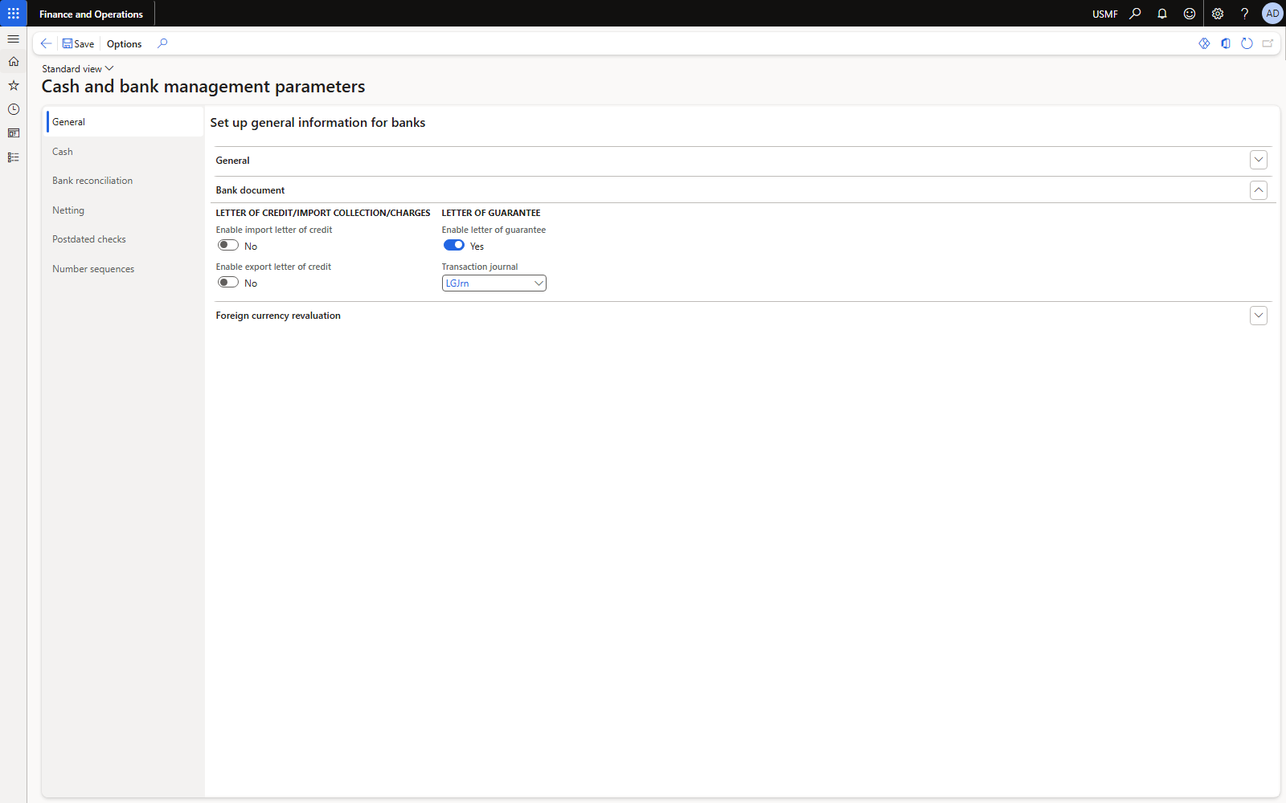Open settings gear icon

click(1218, 14)
